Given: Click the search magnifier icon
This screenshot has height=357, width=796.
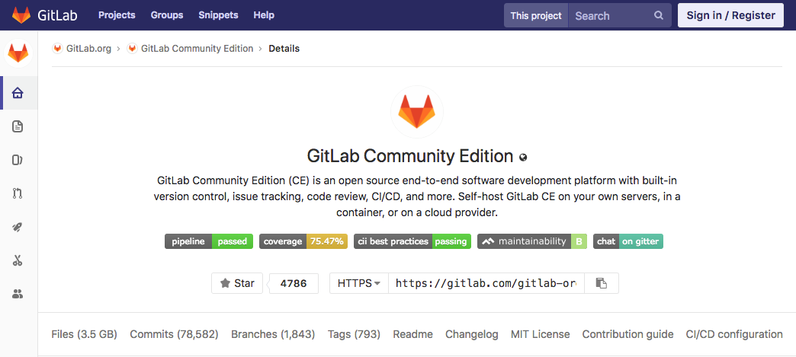Looking at the screenshot, I should 659,15.
